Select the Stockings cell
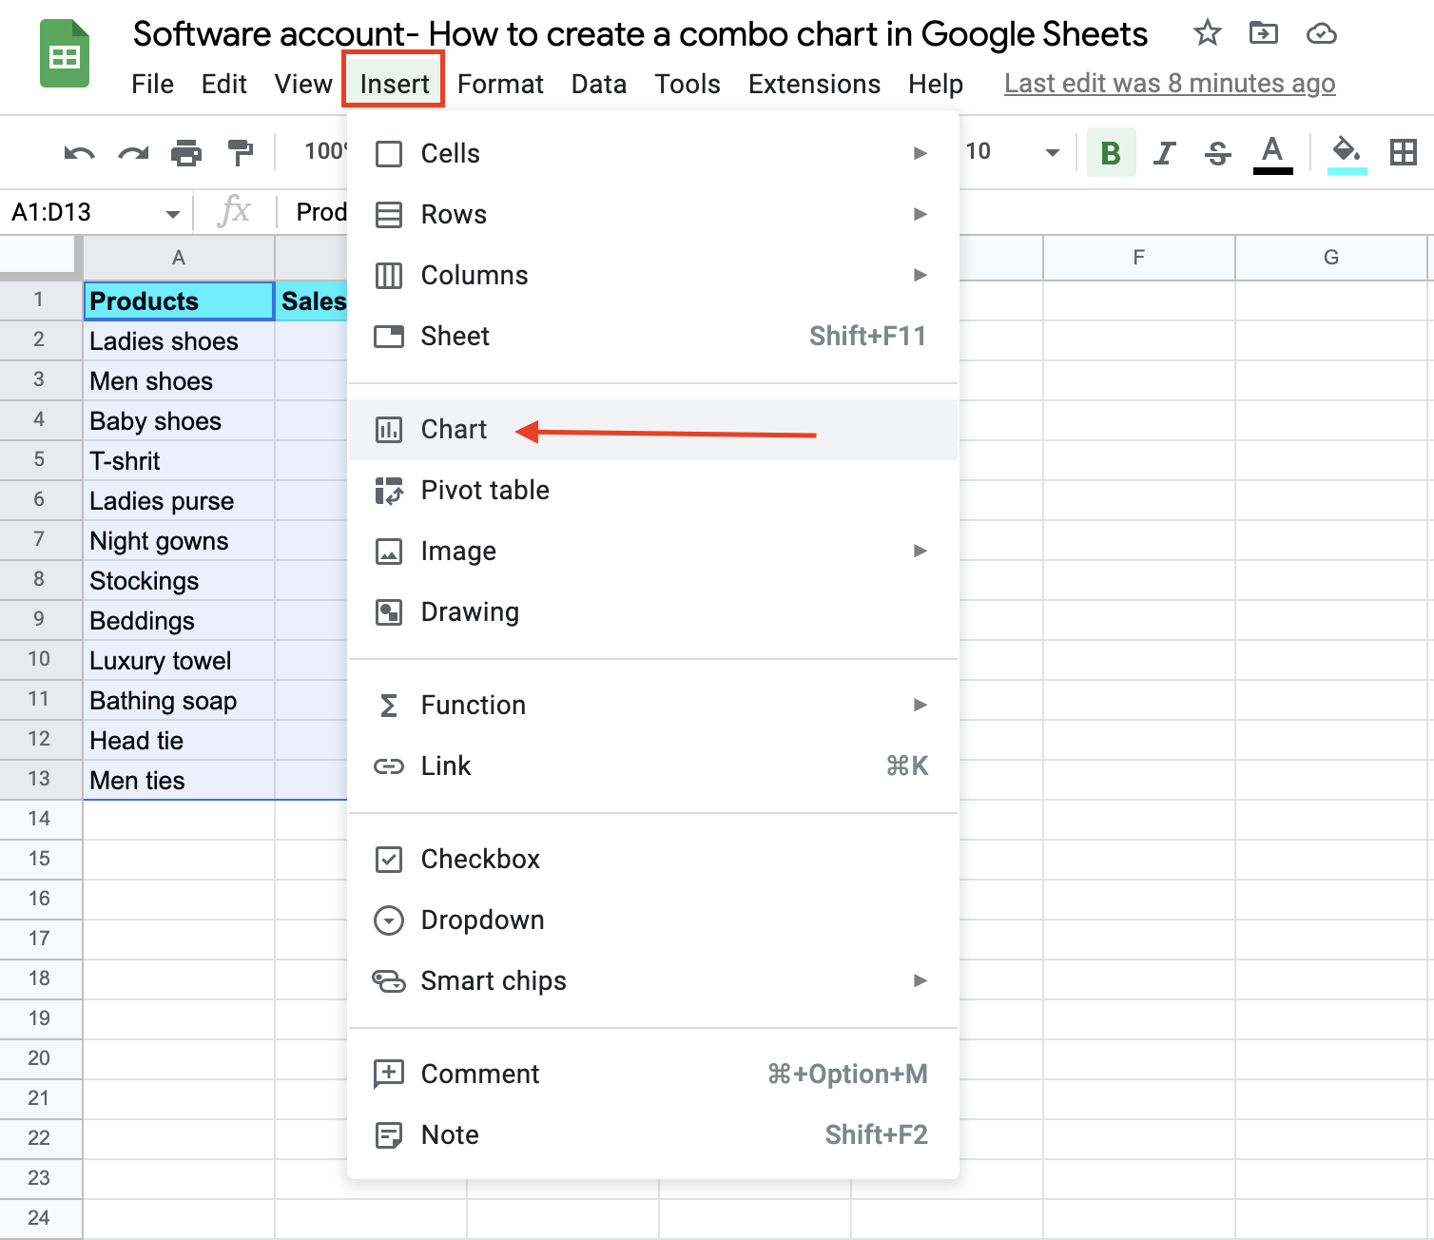 (x=179, y=580)
